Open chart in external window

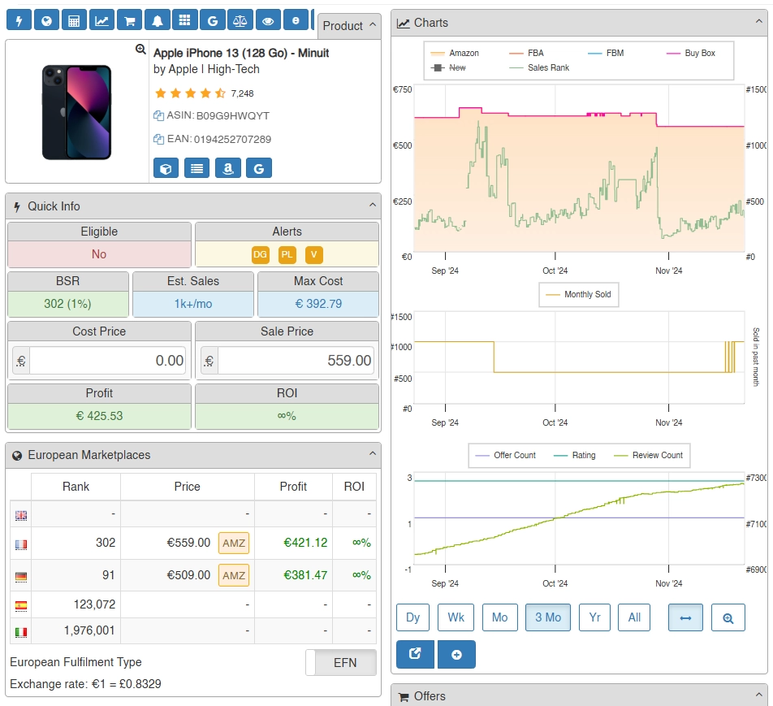[x=416, y=655]
